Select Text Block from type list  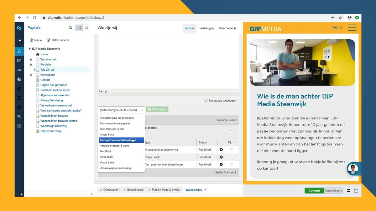pos(122,151)
